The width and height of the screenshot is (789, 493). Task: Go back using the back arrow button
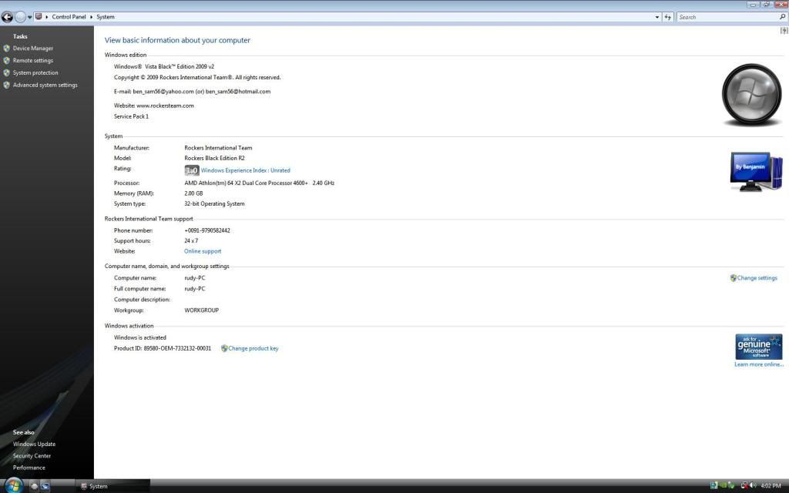(x=7, y=17)
